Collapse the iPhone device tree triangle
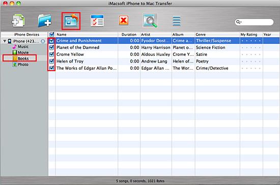The height and width of the screenshot is (185, 280). [5, 41]
